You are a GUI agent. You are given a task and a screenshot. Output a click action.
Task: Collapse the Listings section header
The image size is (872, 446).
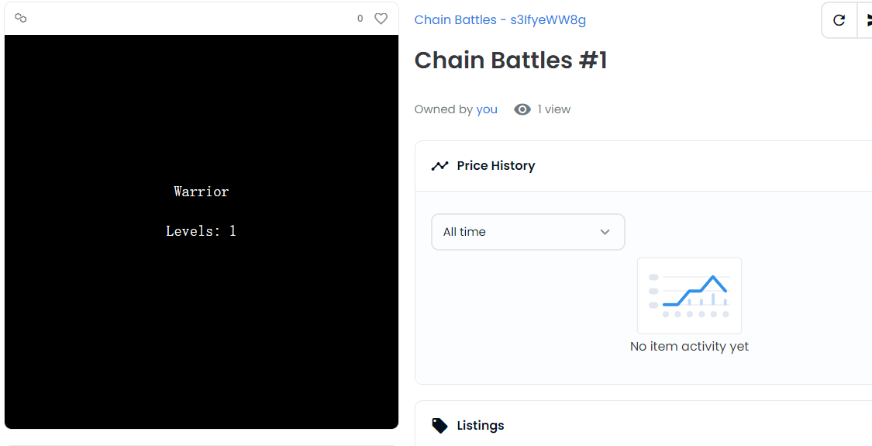coord(643,425)
